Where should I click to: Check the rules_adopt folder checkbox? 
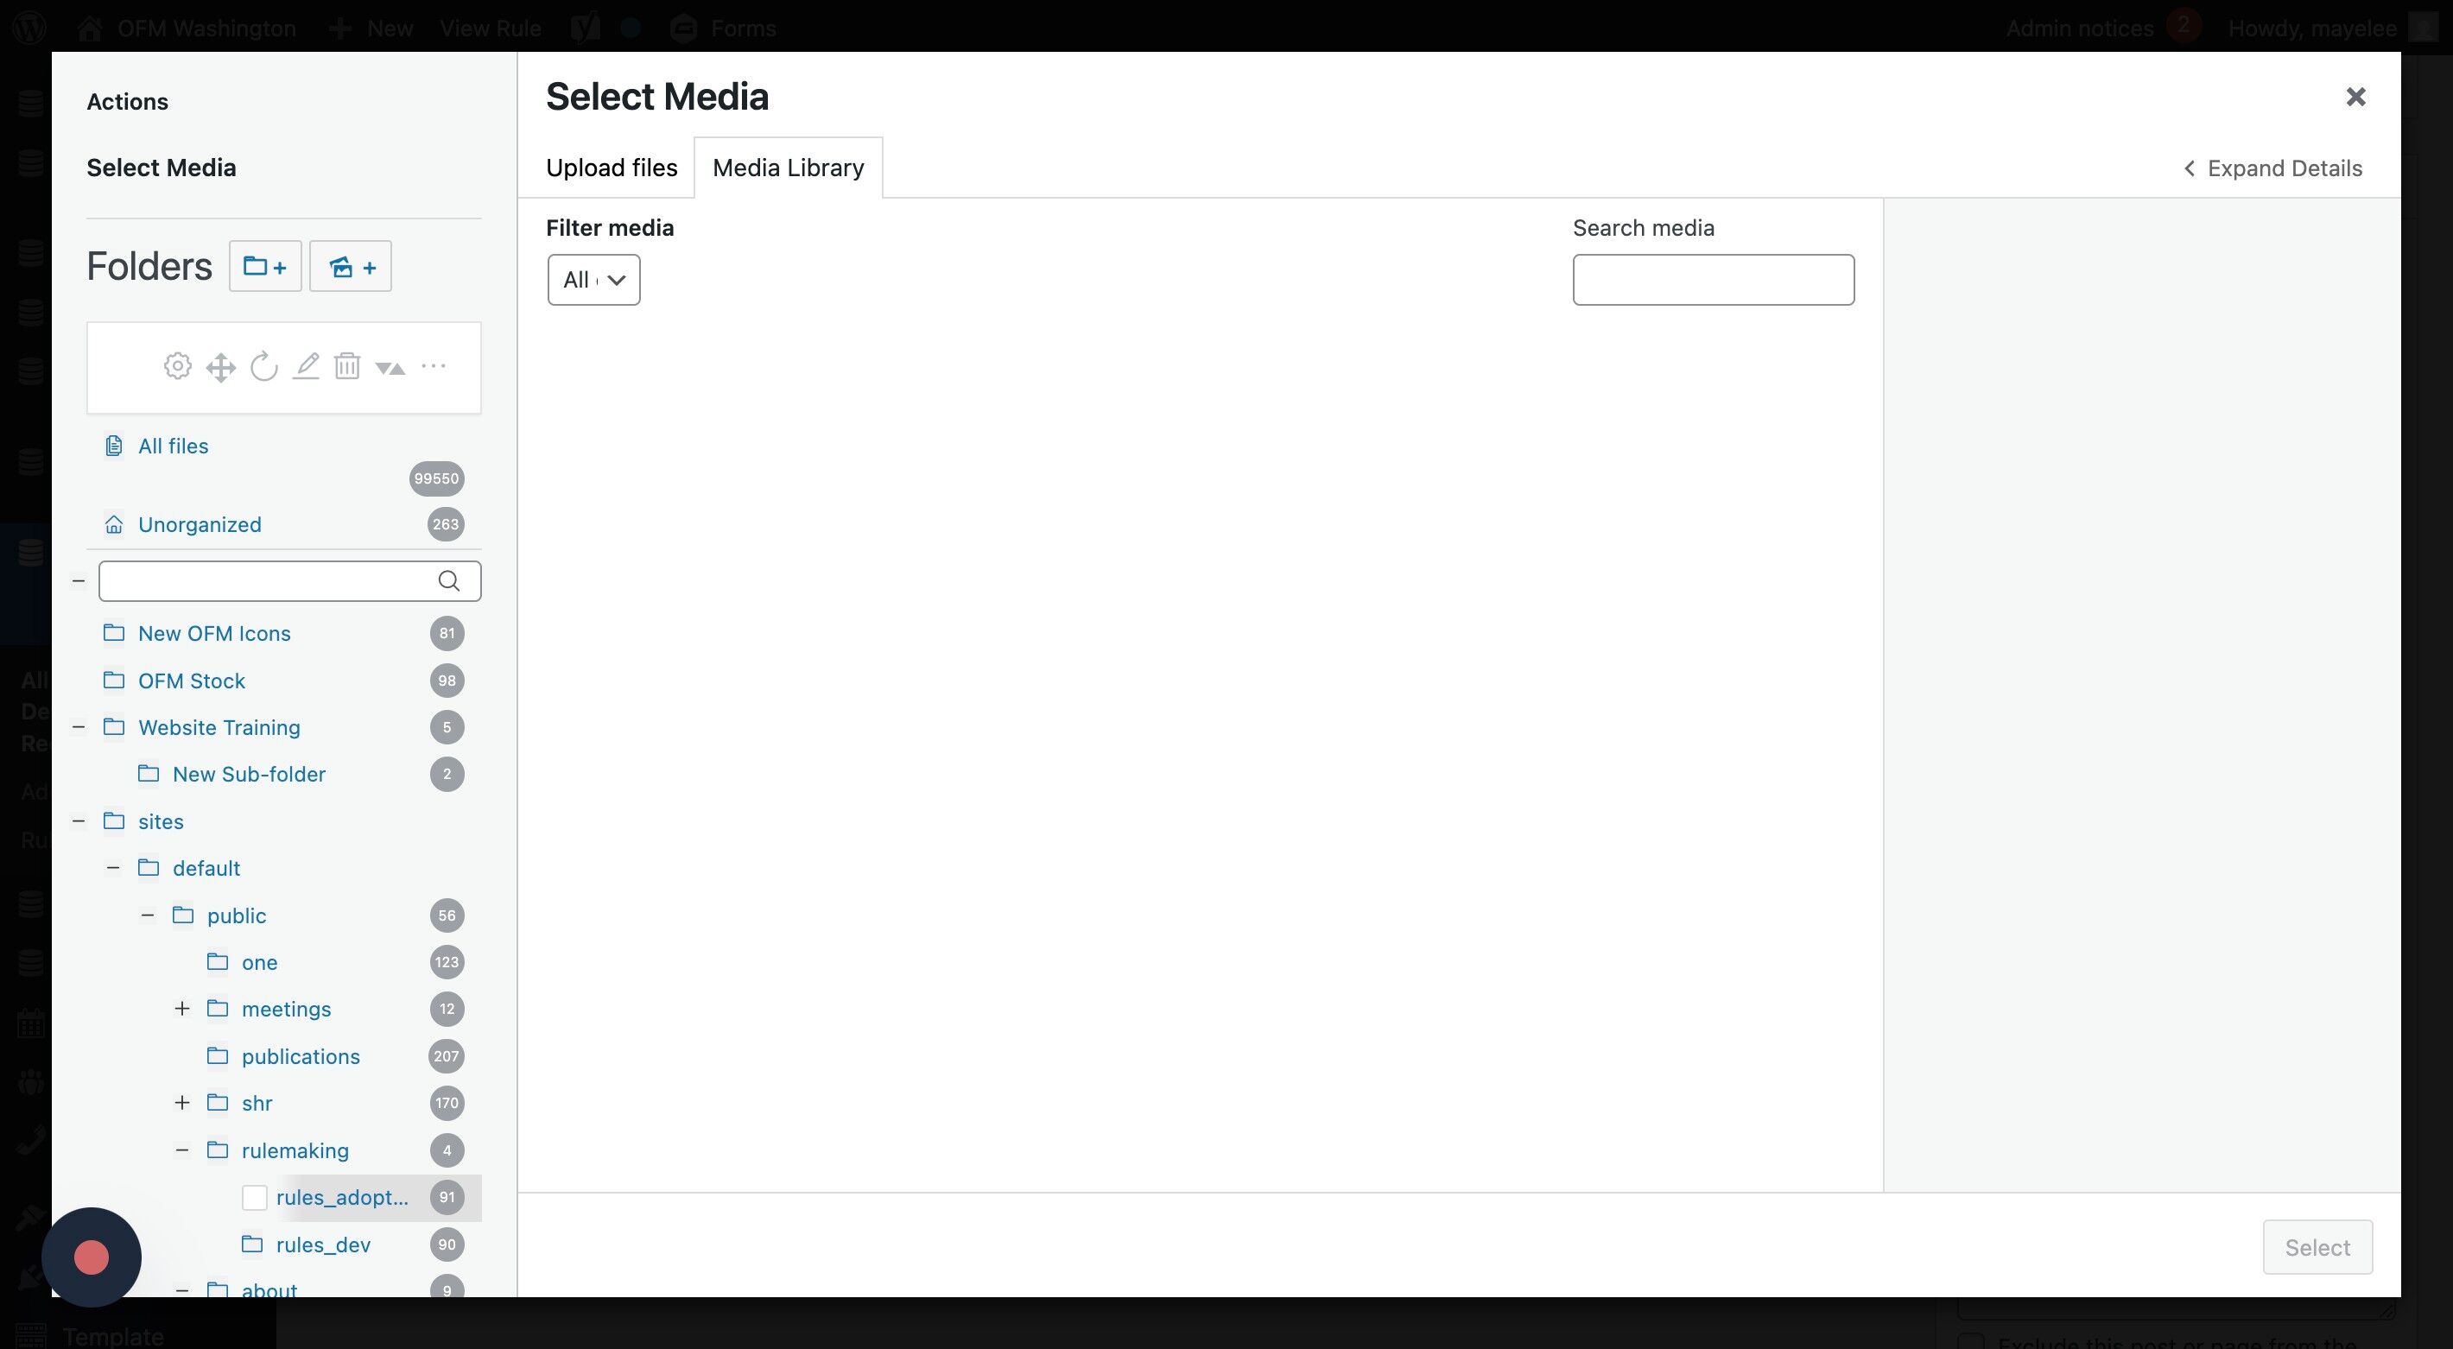pos(254,1198)
